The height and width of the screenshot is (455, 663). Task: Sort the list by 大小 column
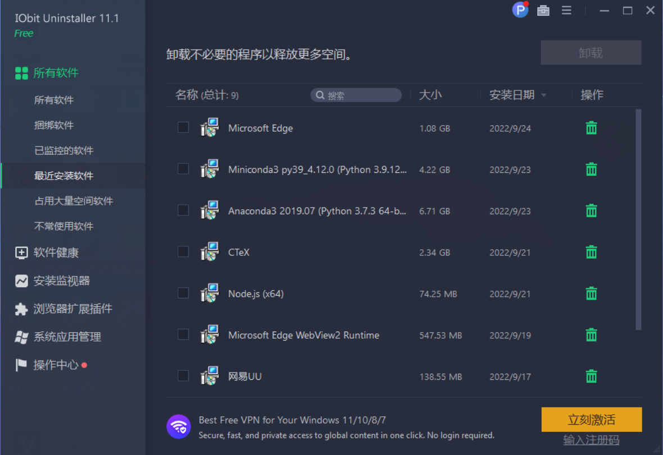(x=430, y=95)
